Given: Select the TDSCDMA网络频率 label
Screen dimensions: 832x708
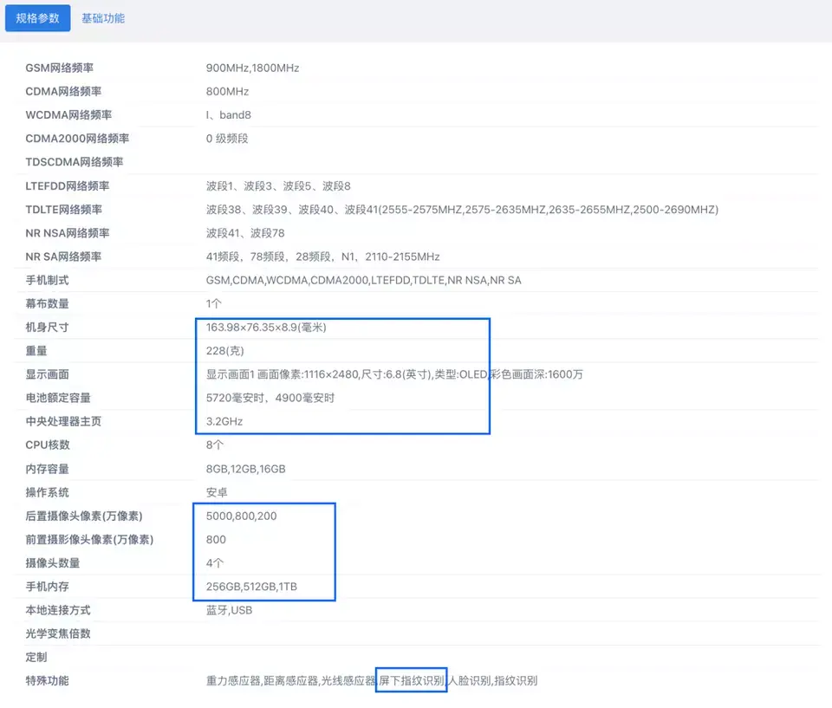Looking at the screenshot, I should (75, 162).
